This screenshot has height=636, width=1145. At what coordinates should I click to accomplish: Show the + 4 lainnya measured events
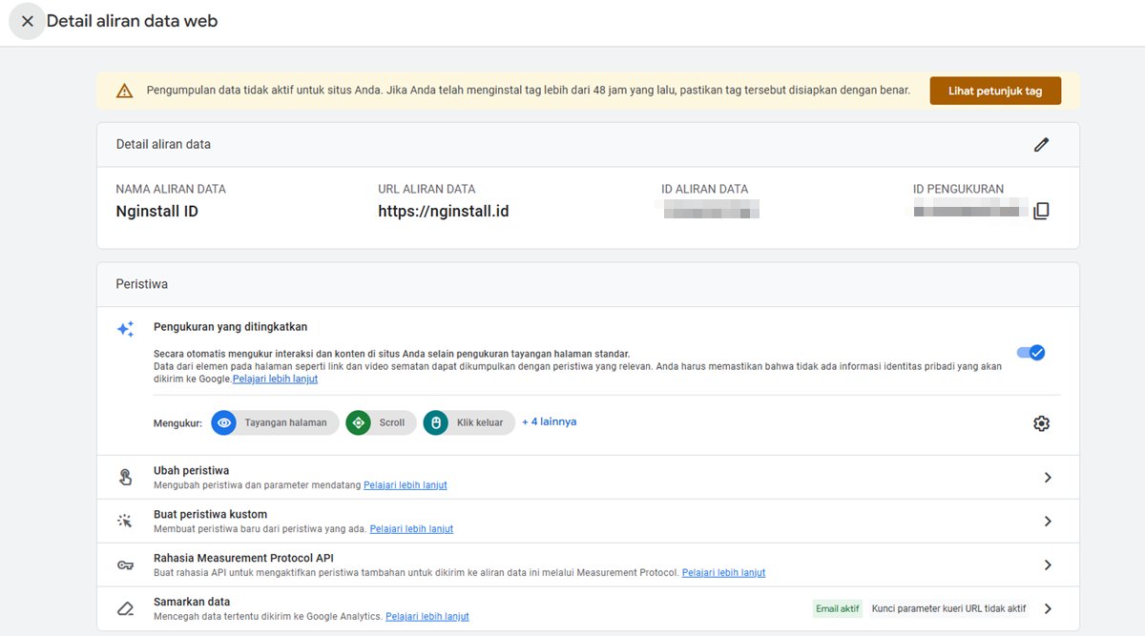[x=549, y=421]
